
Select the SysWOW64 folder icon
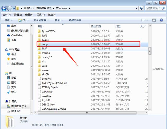tap(39, 31)
